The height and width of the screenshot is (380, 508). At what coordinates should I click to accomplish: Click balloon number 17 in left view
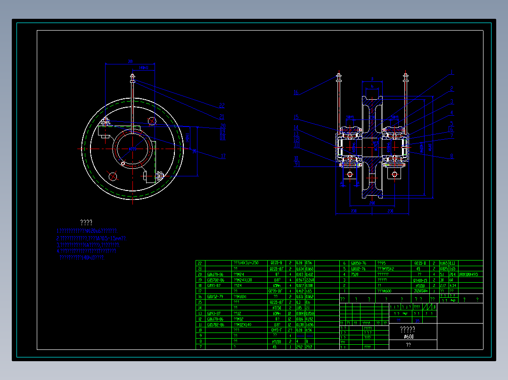pos(223,156)
